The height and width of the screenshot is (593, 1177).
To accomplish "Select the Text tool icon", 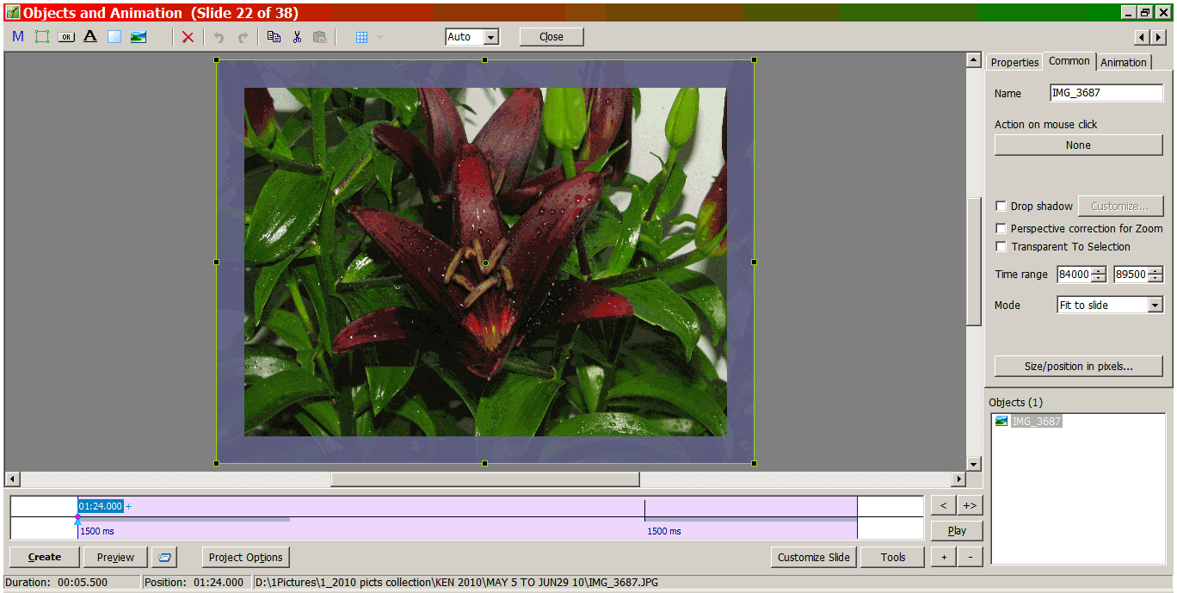I will click(90, 37).
